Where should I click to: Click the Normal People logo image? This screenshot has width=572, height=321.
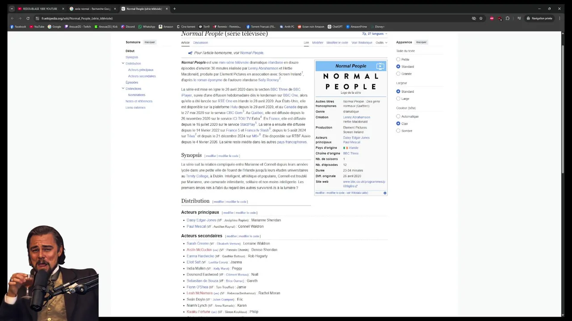[351, 81]
